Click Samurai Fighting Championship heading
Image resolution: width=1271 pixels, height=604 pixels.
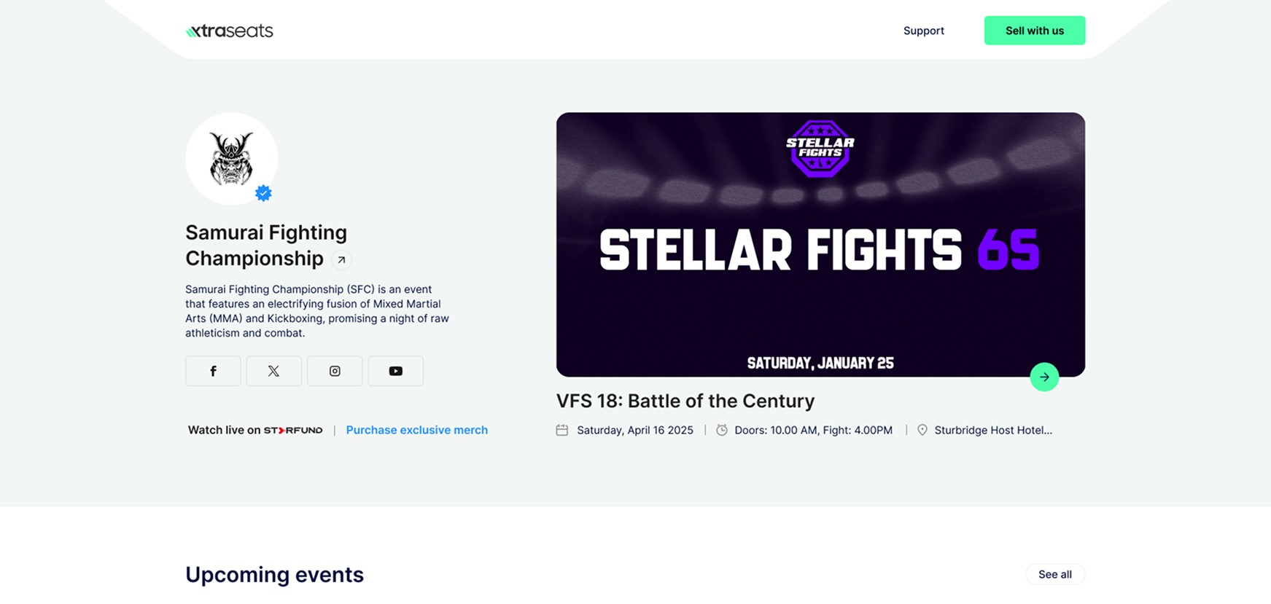pos(266,245)
